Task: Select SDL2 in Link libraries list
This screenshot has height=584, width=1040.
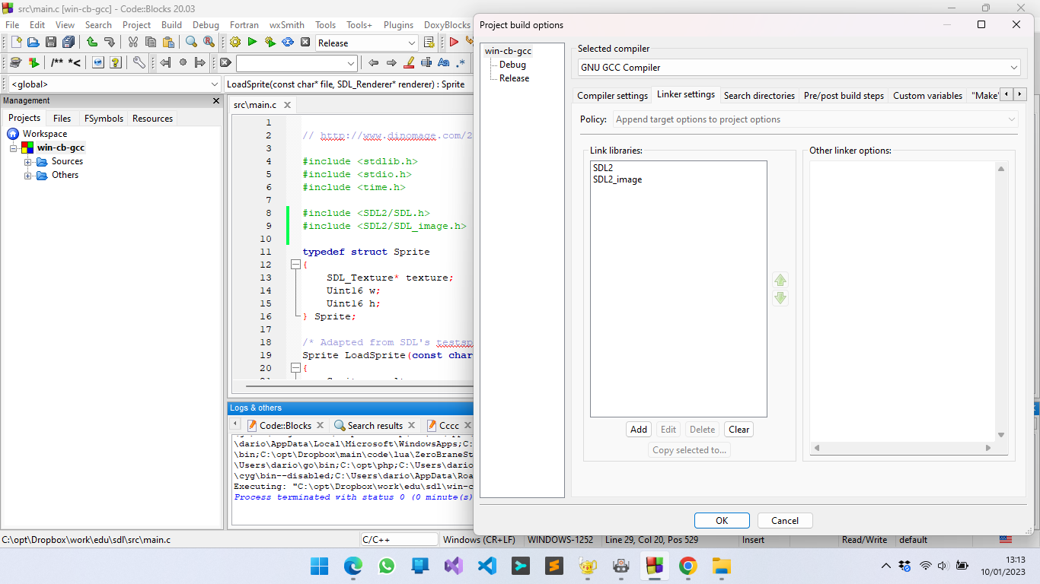Action: [x=603, y=168]
